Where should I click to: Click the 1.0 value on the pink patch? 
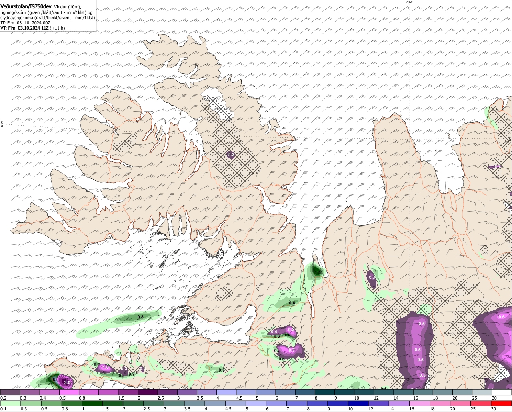[106, 367]
